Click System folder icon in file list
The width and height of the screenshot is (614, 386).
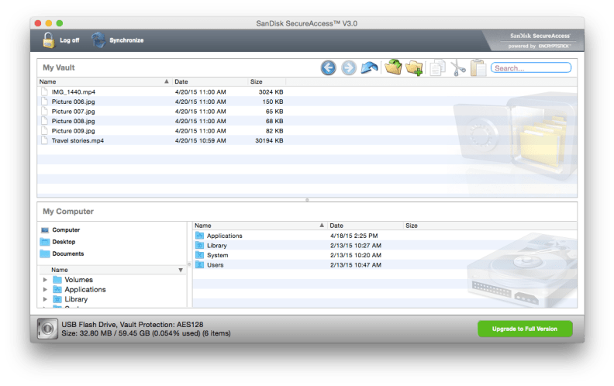(x=200, y=255)
